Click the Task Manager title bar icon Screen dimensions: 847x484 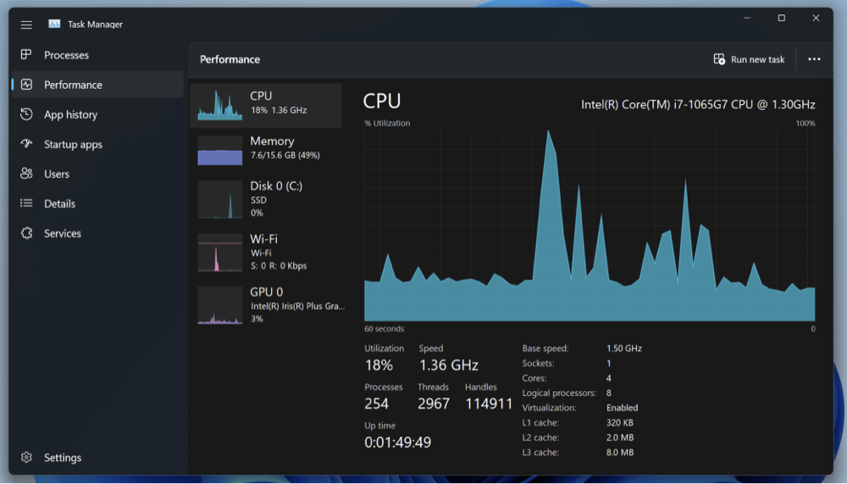[x=54, y=25]
